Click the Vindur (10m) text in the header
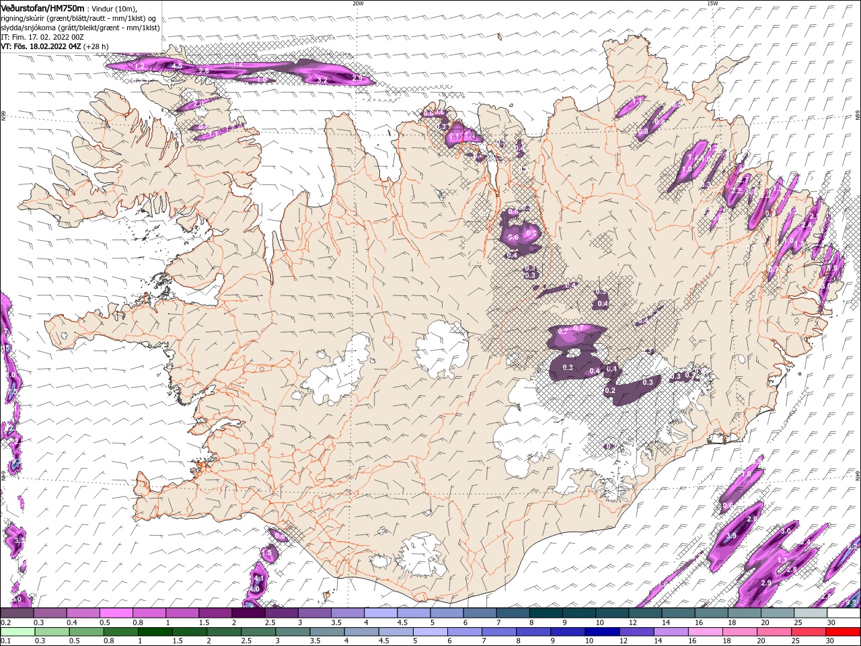The image size is (861, 646). 113,9
